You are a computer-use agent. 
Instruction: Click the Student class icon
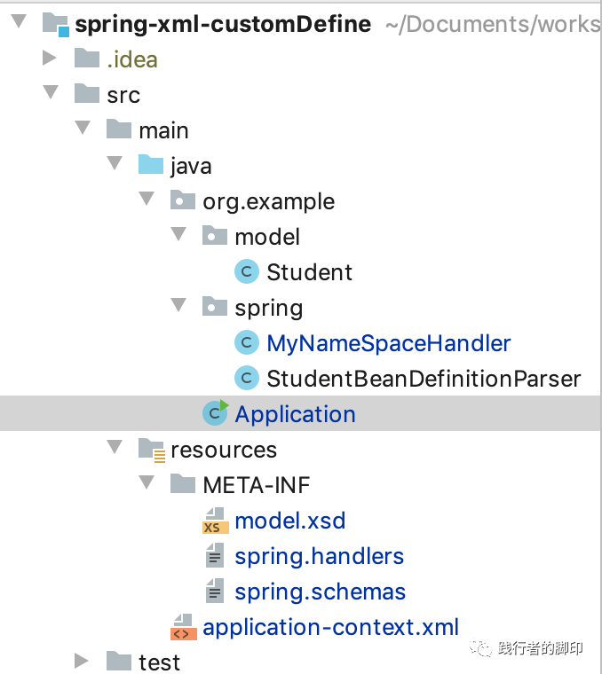246,272
